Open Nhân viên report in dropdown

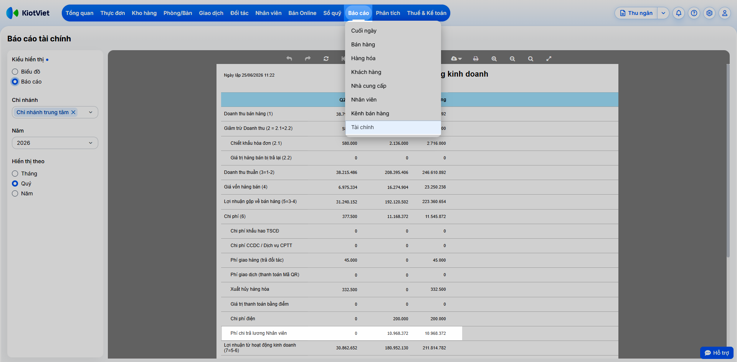click(393, 100)
